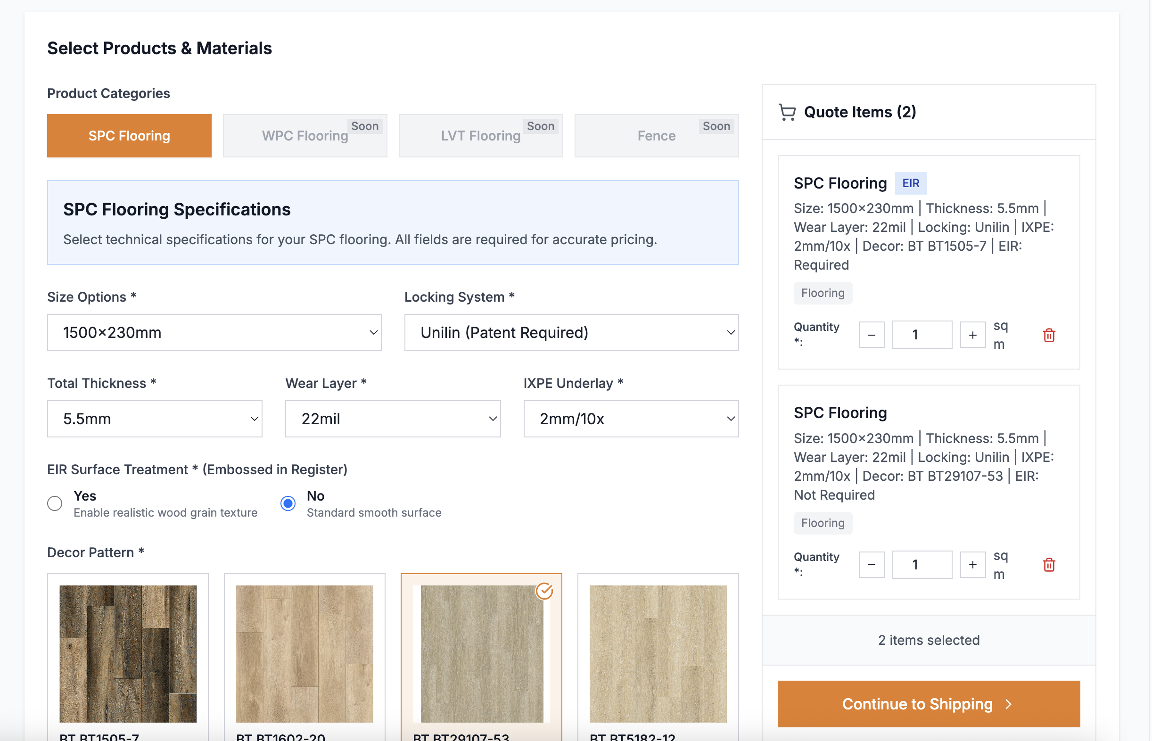Screen dimensions: 1152x741
Task: Choose the BT1505-7 dark wood decor pattern
Action: coord(127,653)
